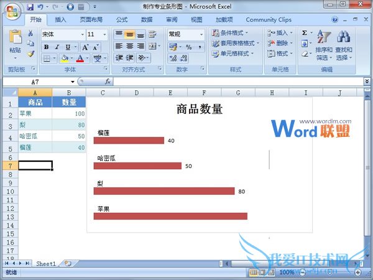Open Sort and Filter
This screenshot has height=280, width=373.
323,45
